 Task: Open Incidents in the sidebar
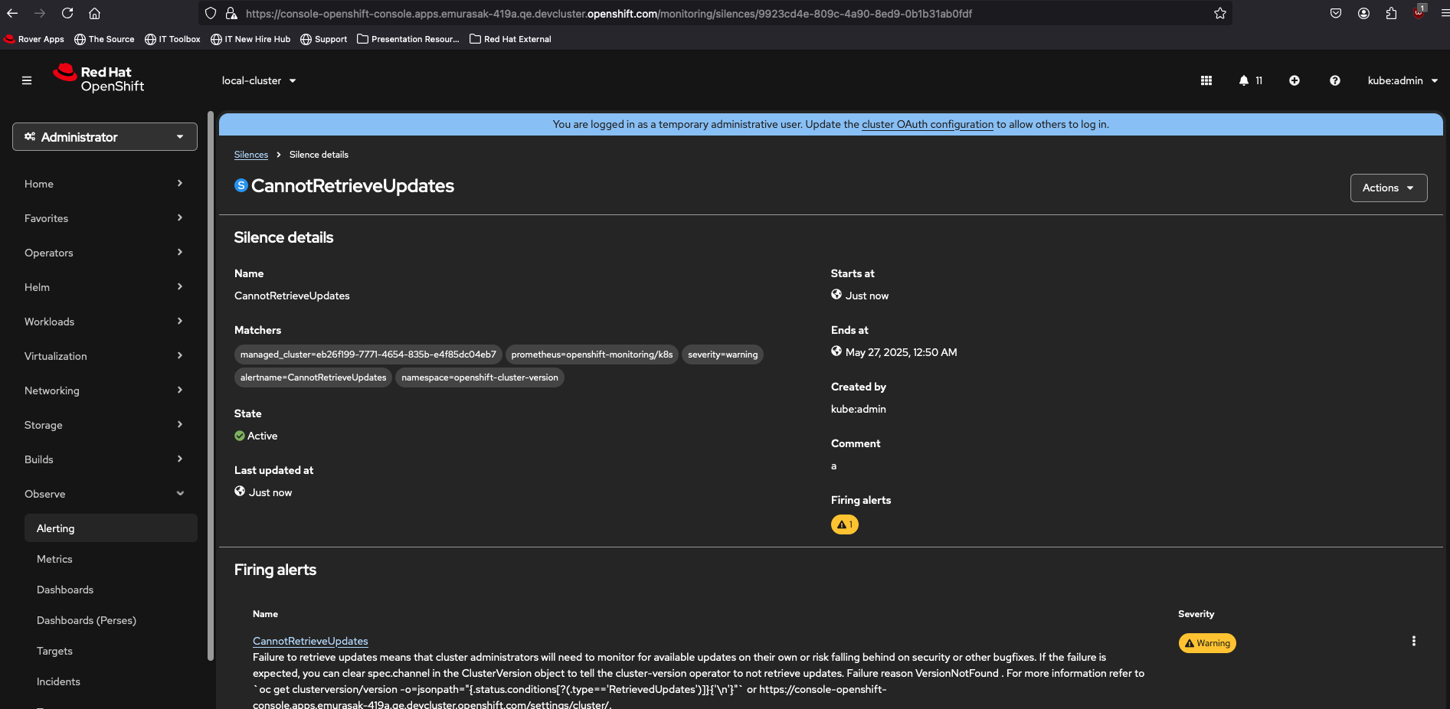tap(111, 681)
